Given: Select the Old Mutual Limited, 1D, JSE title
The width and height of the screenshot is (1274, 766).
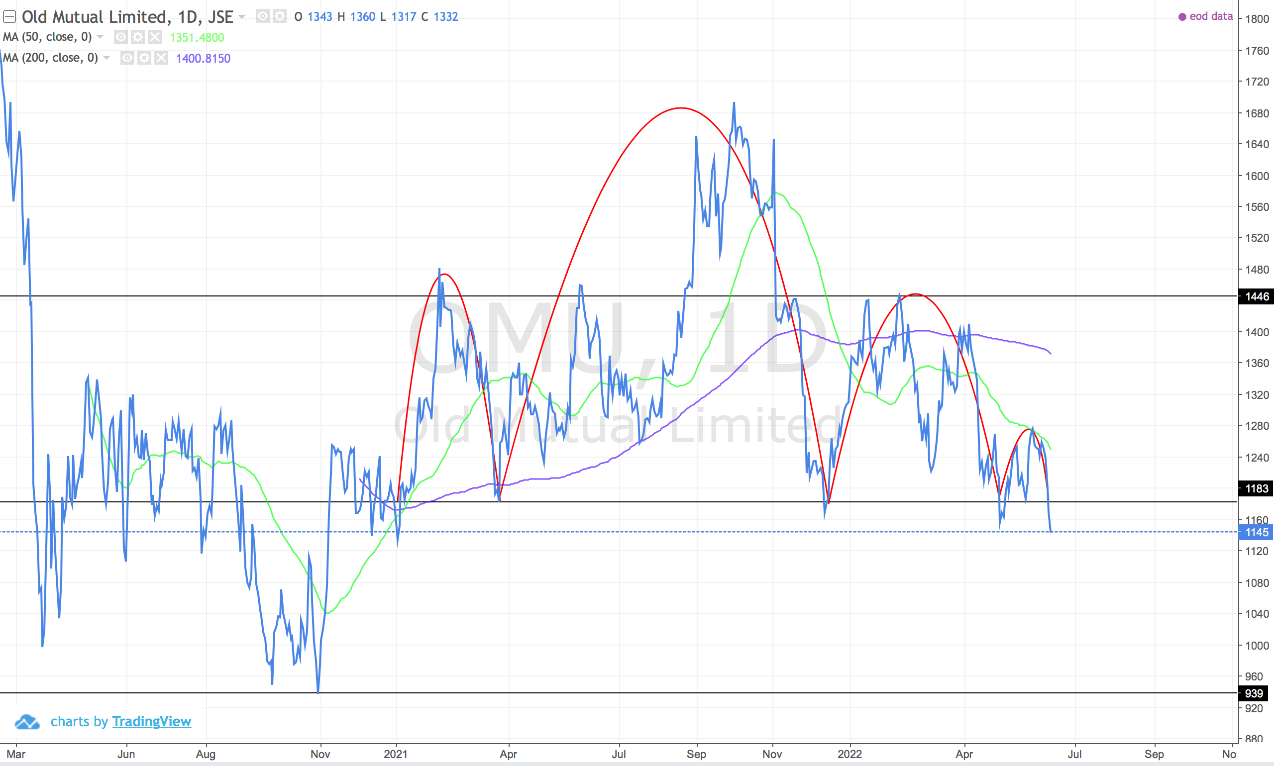Looking at the screenshot, I should point(127,17).
